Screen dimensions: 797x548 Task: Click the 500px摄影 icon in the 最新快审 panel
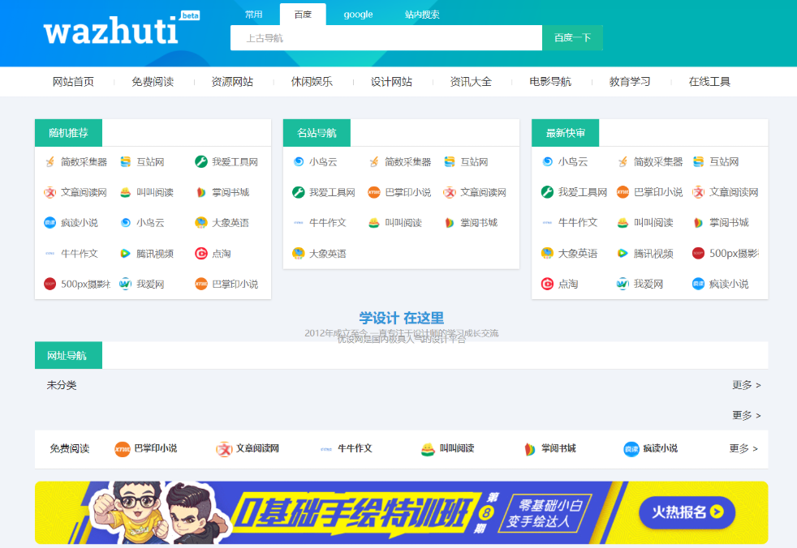pos(698,254)
